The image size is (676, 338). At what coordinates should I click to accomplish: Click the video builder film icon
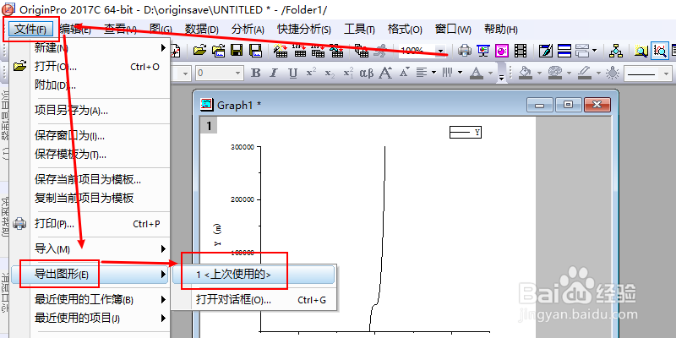point(521,51)
